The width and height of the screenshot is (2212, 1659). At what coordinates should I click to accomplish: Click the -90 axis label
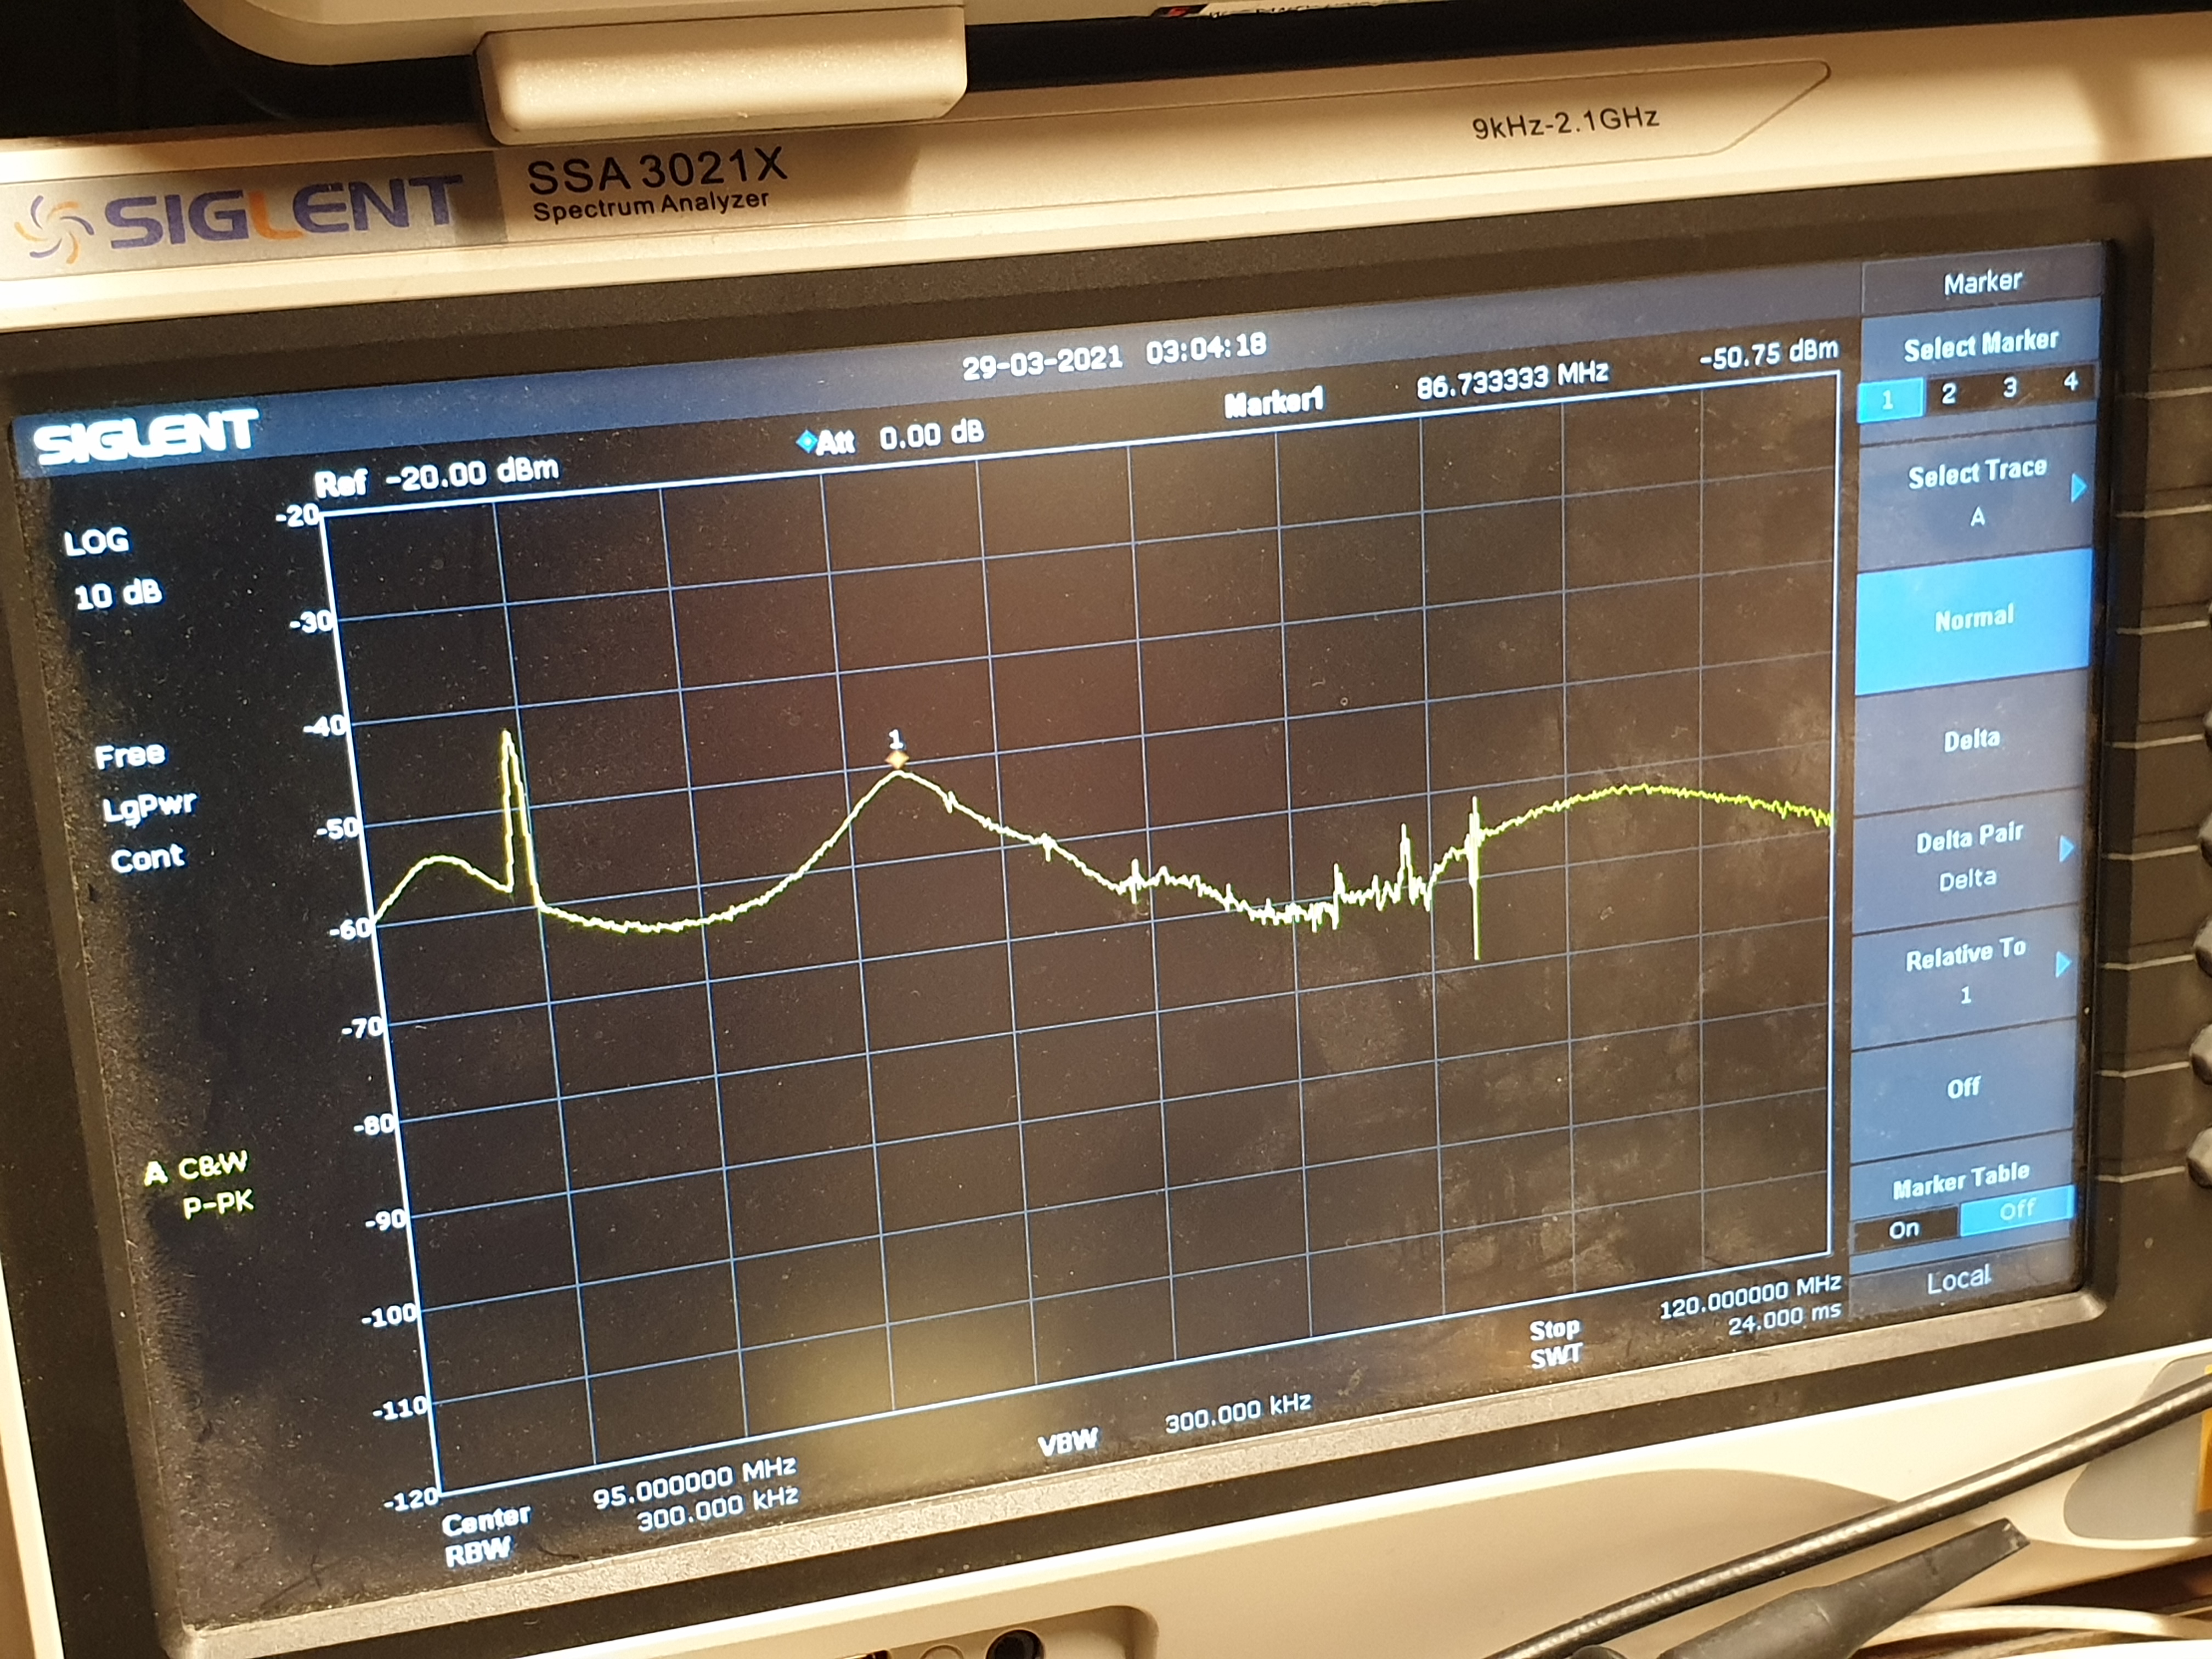pyautogui.click(x=385, y=1220)
